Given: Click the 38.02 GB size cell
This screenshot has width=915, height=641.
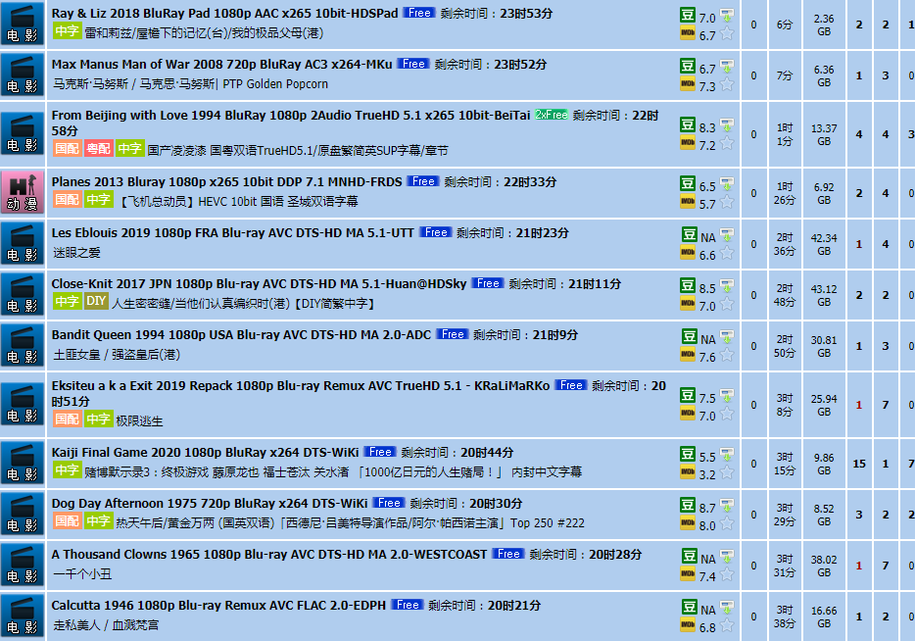Looking at the screenshot, I should tap(824, 567).
